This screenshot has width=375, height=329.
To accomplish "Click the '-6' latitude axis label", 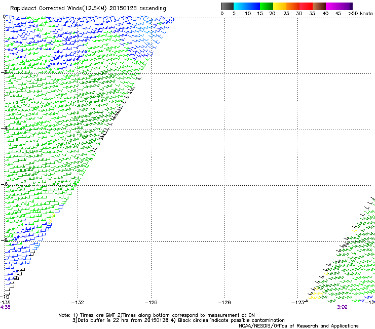I will pos(4,184).
